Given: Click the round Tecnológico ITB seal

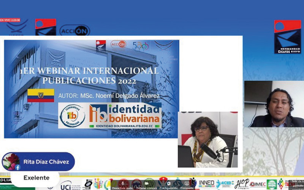Looking at the screenshot, I should tap(72, 116).
